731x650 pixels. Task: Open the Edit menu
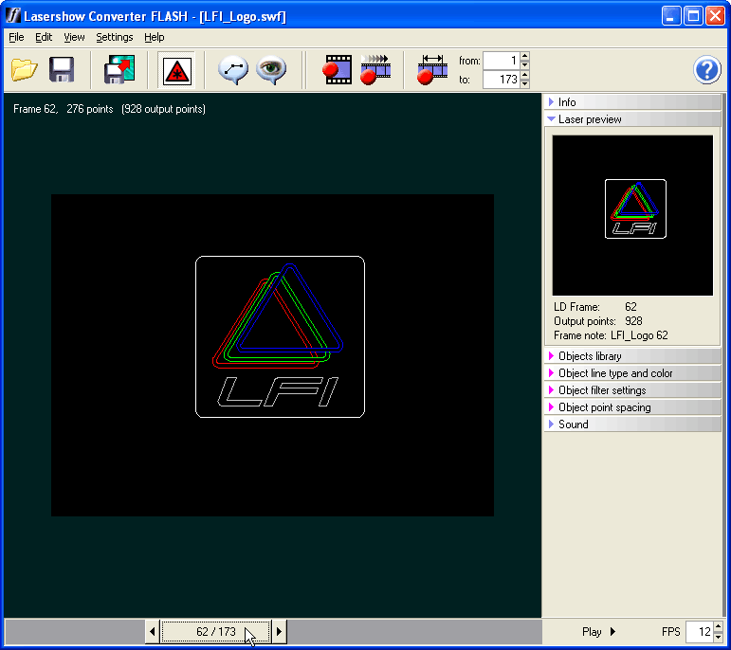44,37
